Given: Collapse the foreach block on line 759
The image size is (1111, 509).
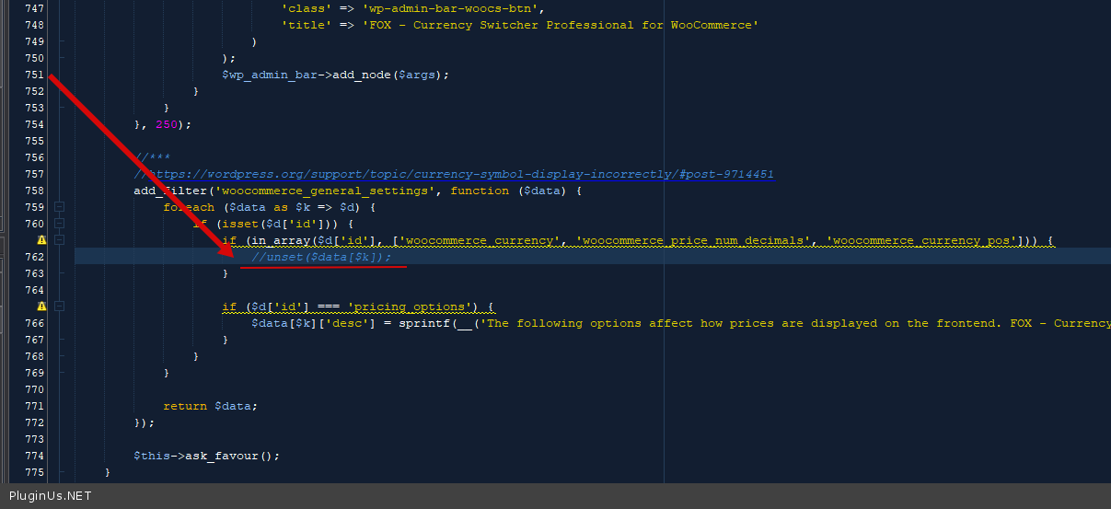Looking at the screenshot, I should click(60, 207).
